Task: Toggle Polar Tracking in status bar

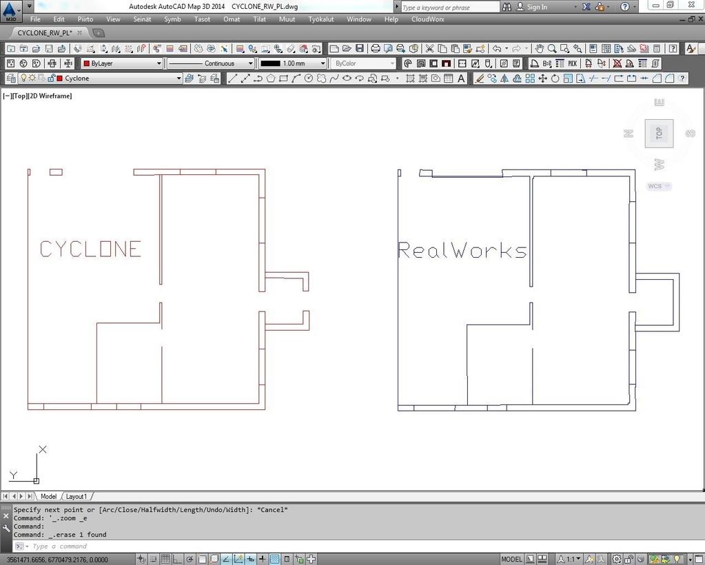Action: 190,559
